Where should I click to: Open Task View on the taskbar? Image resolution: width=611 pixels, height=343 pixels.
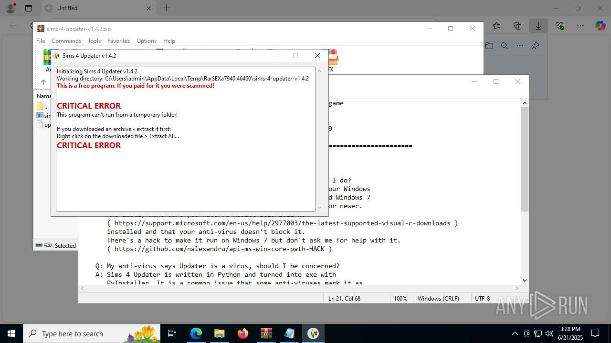click(172, 333)
